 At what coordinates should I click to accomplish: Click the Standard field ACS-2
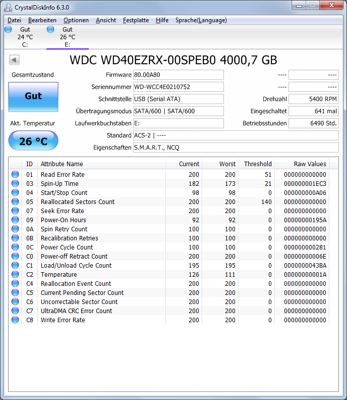236,135
